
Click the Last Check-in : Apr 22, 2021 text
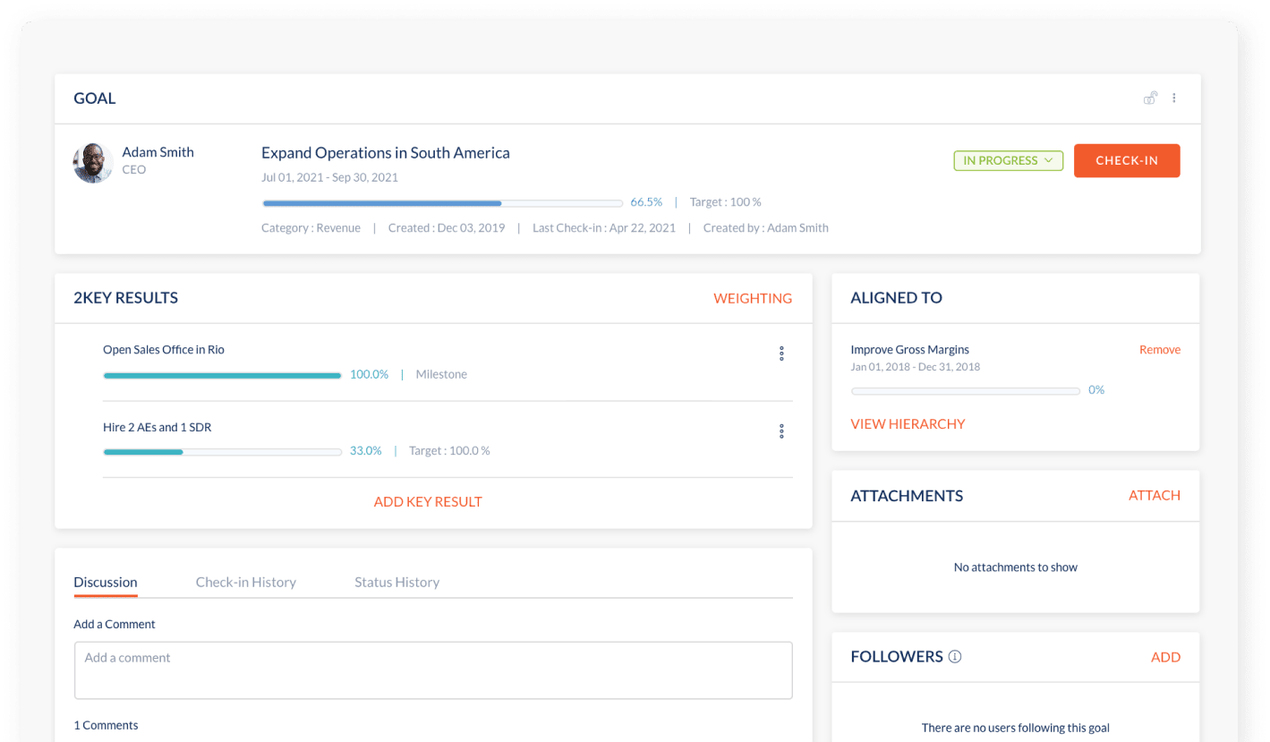[604, 228]
